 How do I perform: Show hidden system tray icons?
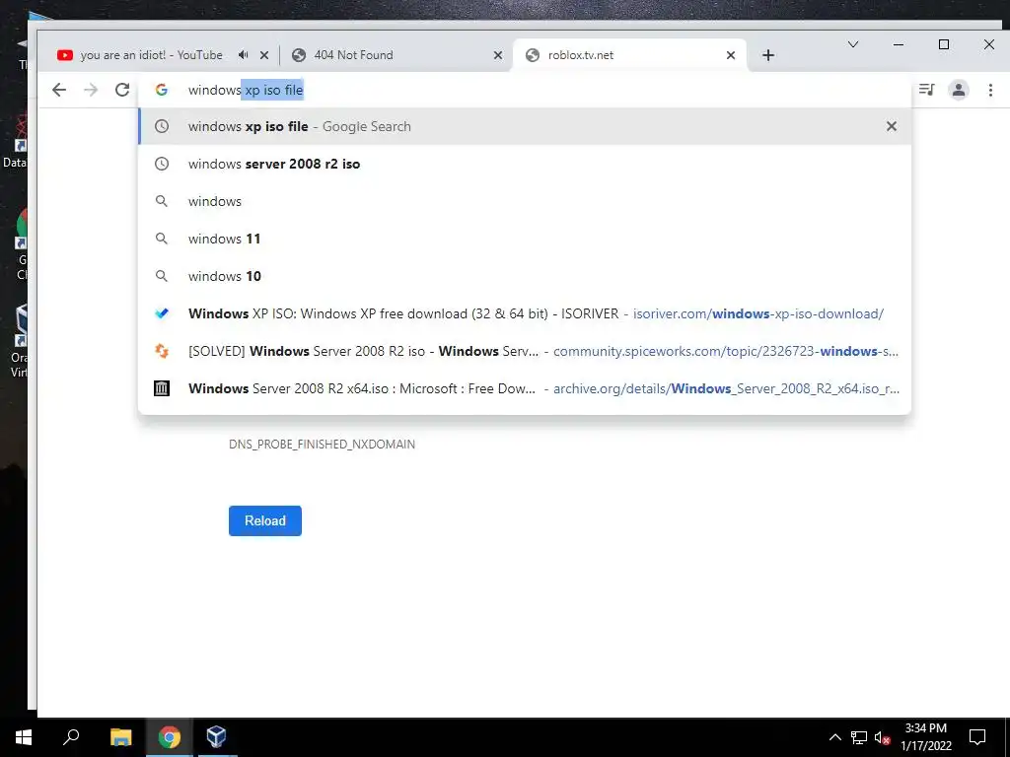[834, 737]
